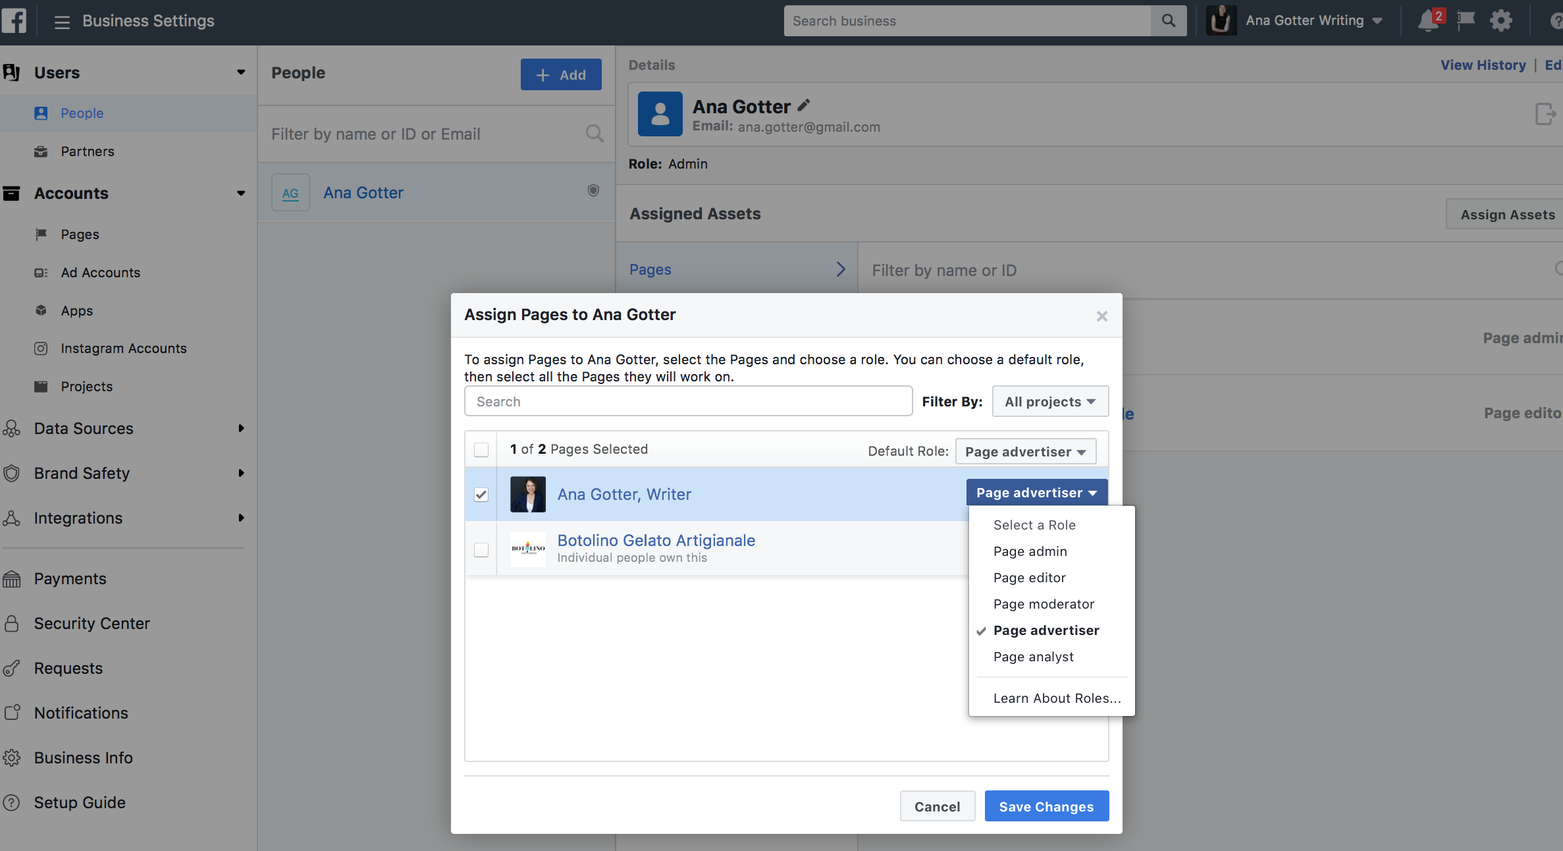The image size is (1563, 851).
Task: Collapse the Users section arrow
Action: coord(241,72)
